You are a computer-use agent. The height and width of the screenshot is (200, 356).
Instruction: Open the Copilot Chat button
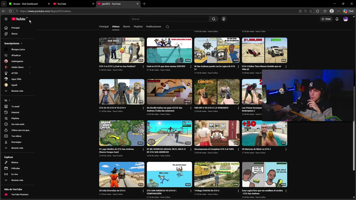(x=348, y=11)
